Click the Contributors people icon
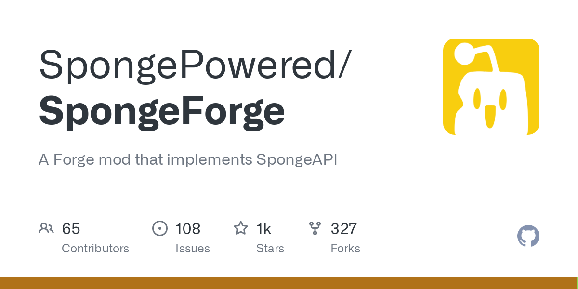The height and width of the screenshot is (289, 578). 46,228
